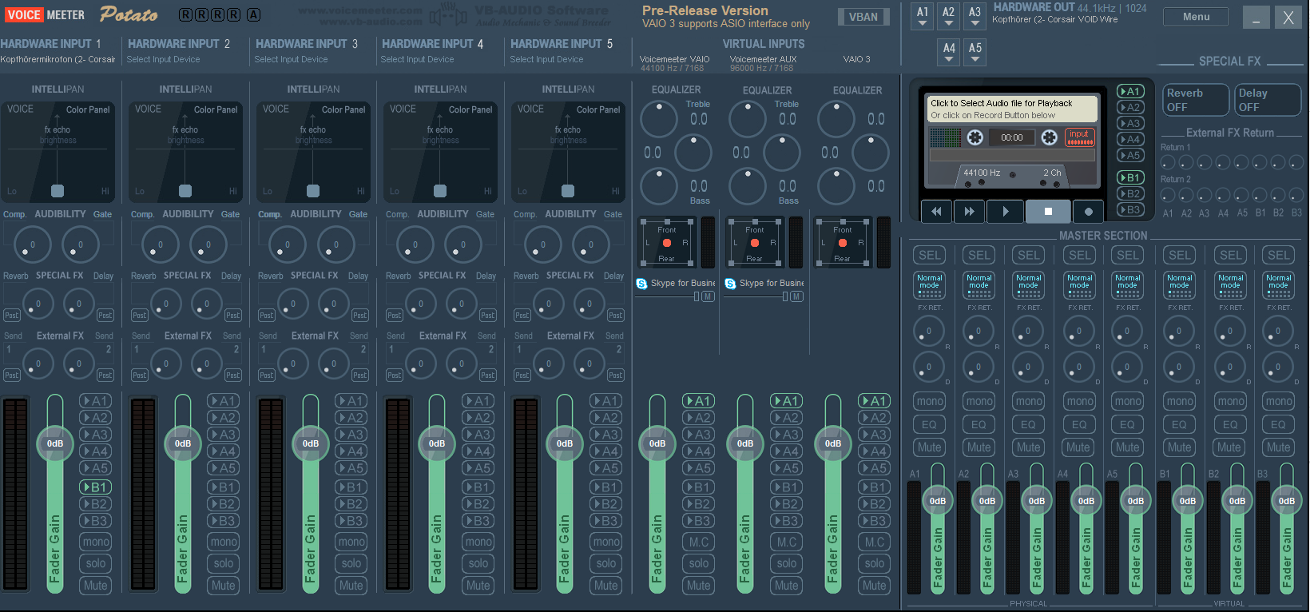Click the cassette record button

[x=1088, y=211]
